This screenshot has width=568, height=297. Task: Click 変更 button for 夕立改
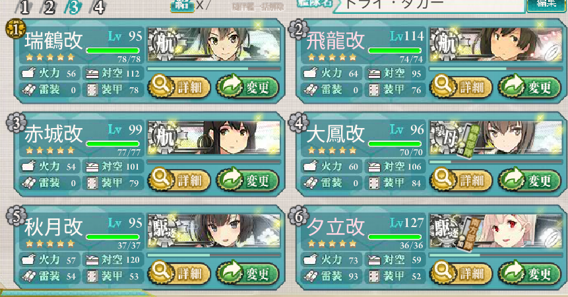(x=529, y=273)
